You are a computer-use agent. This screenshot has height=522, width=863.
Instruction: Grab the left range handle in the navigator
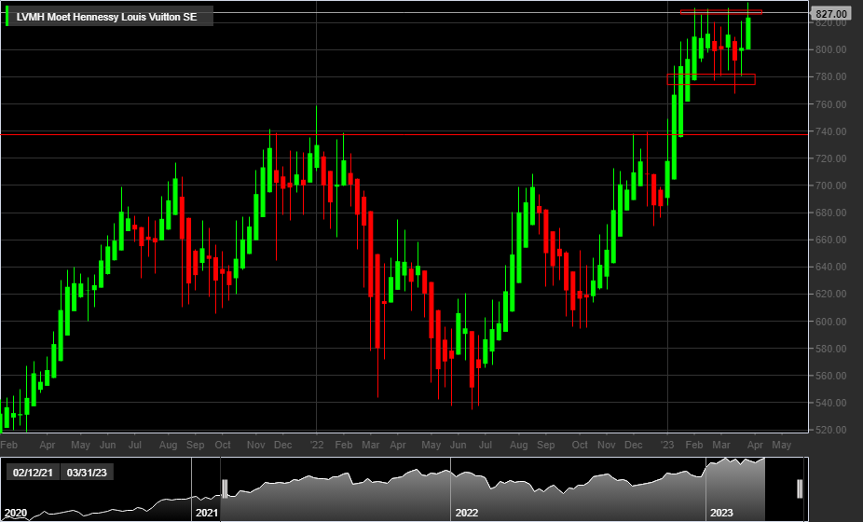click(x=225, y=488)
